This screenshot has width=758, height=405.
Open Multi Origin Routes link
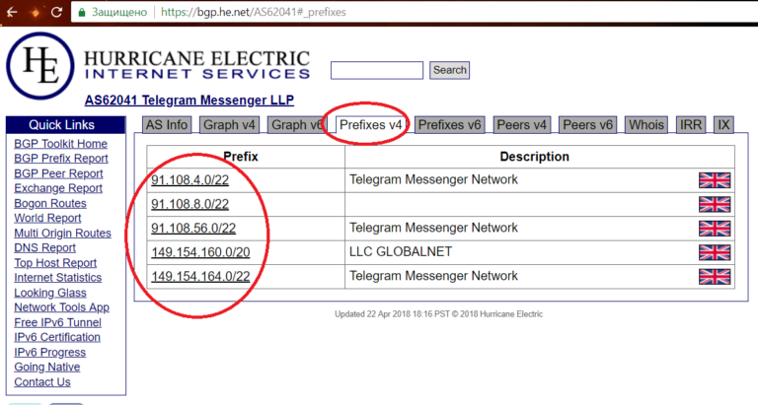click(x=62, y=234)
